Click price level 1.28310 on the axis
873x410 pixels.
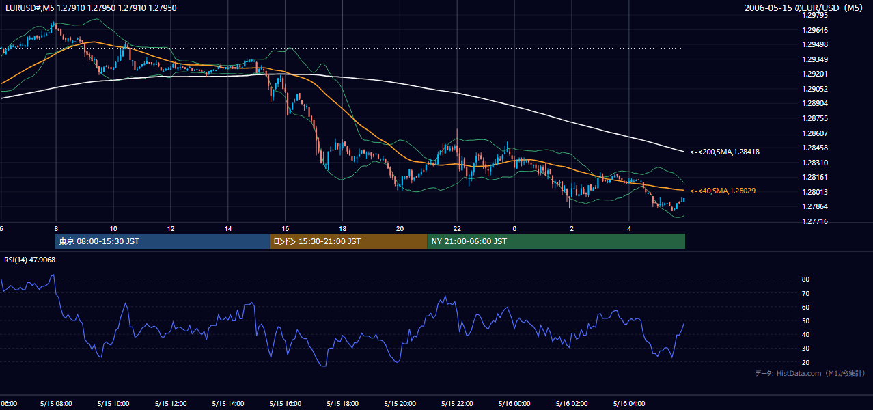(x=815, y=163)
